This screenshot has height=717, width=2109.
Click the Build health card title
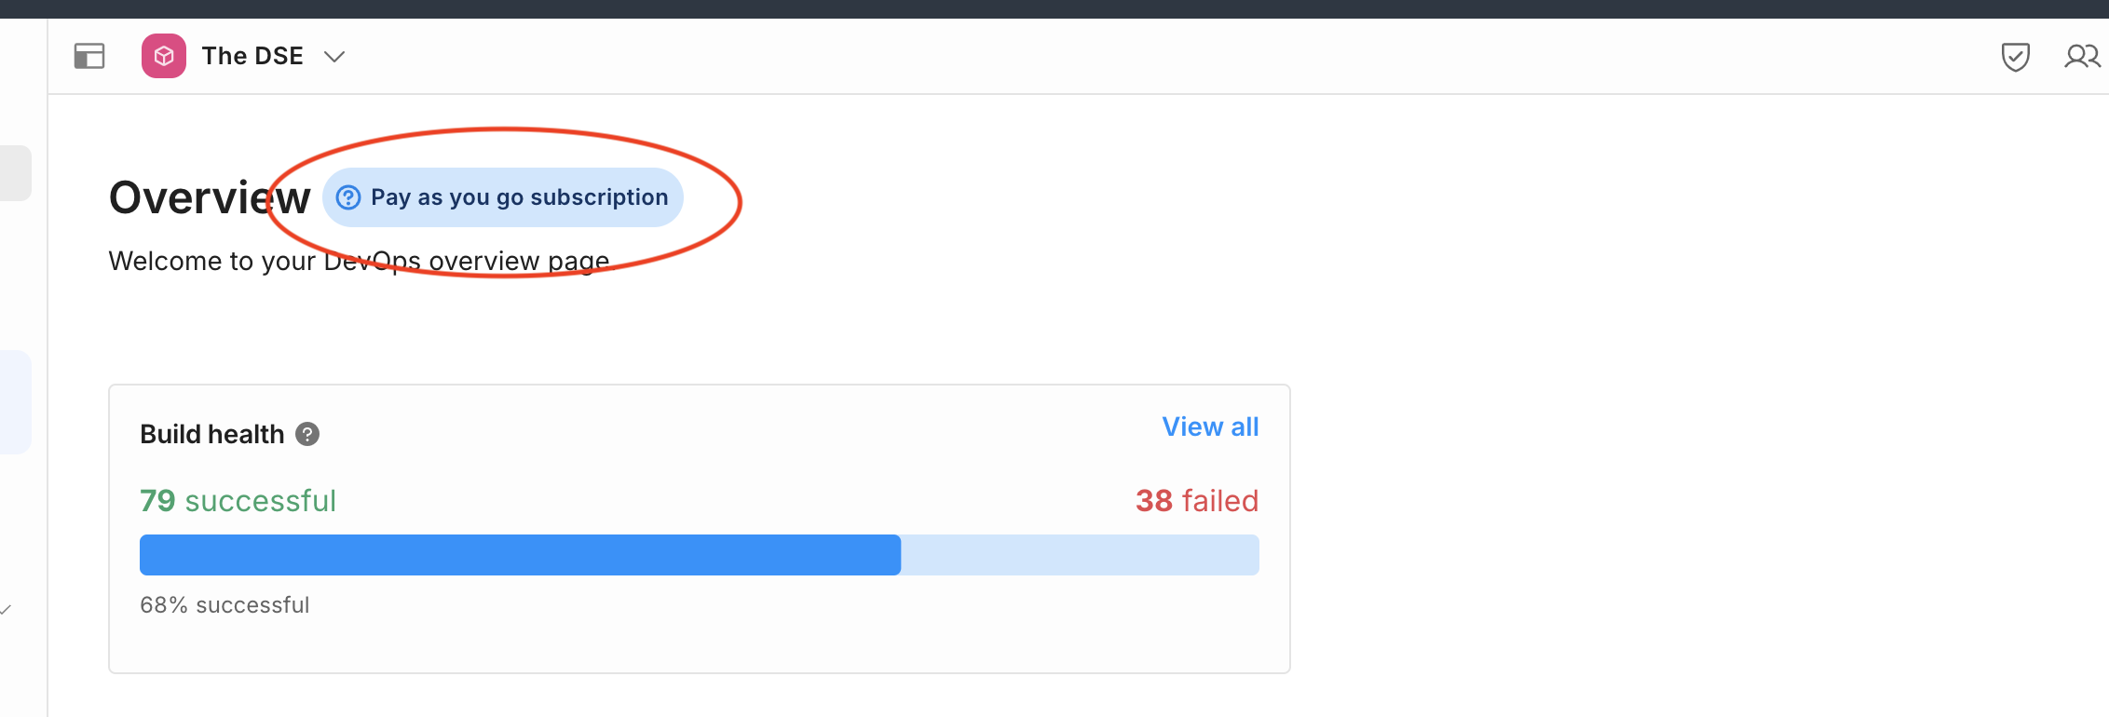(211, 434)
